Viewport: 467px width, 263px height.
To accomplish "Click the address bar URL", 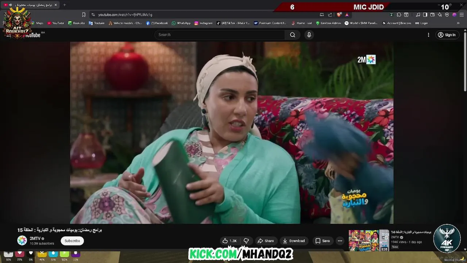I will coord(125,15).
